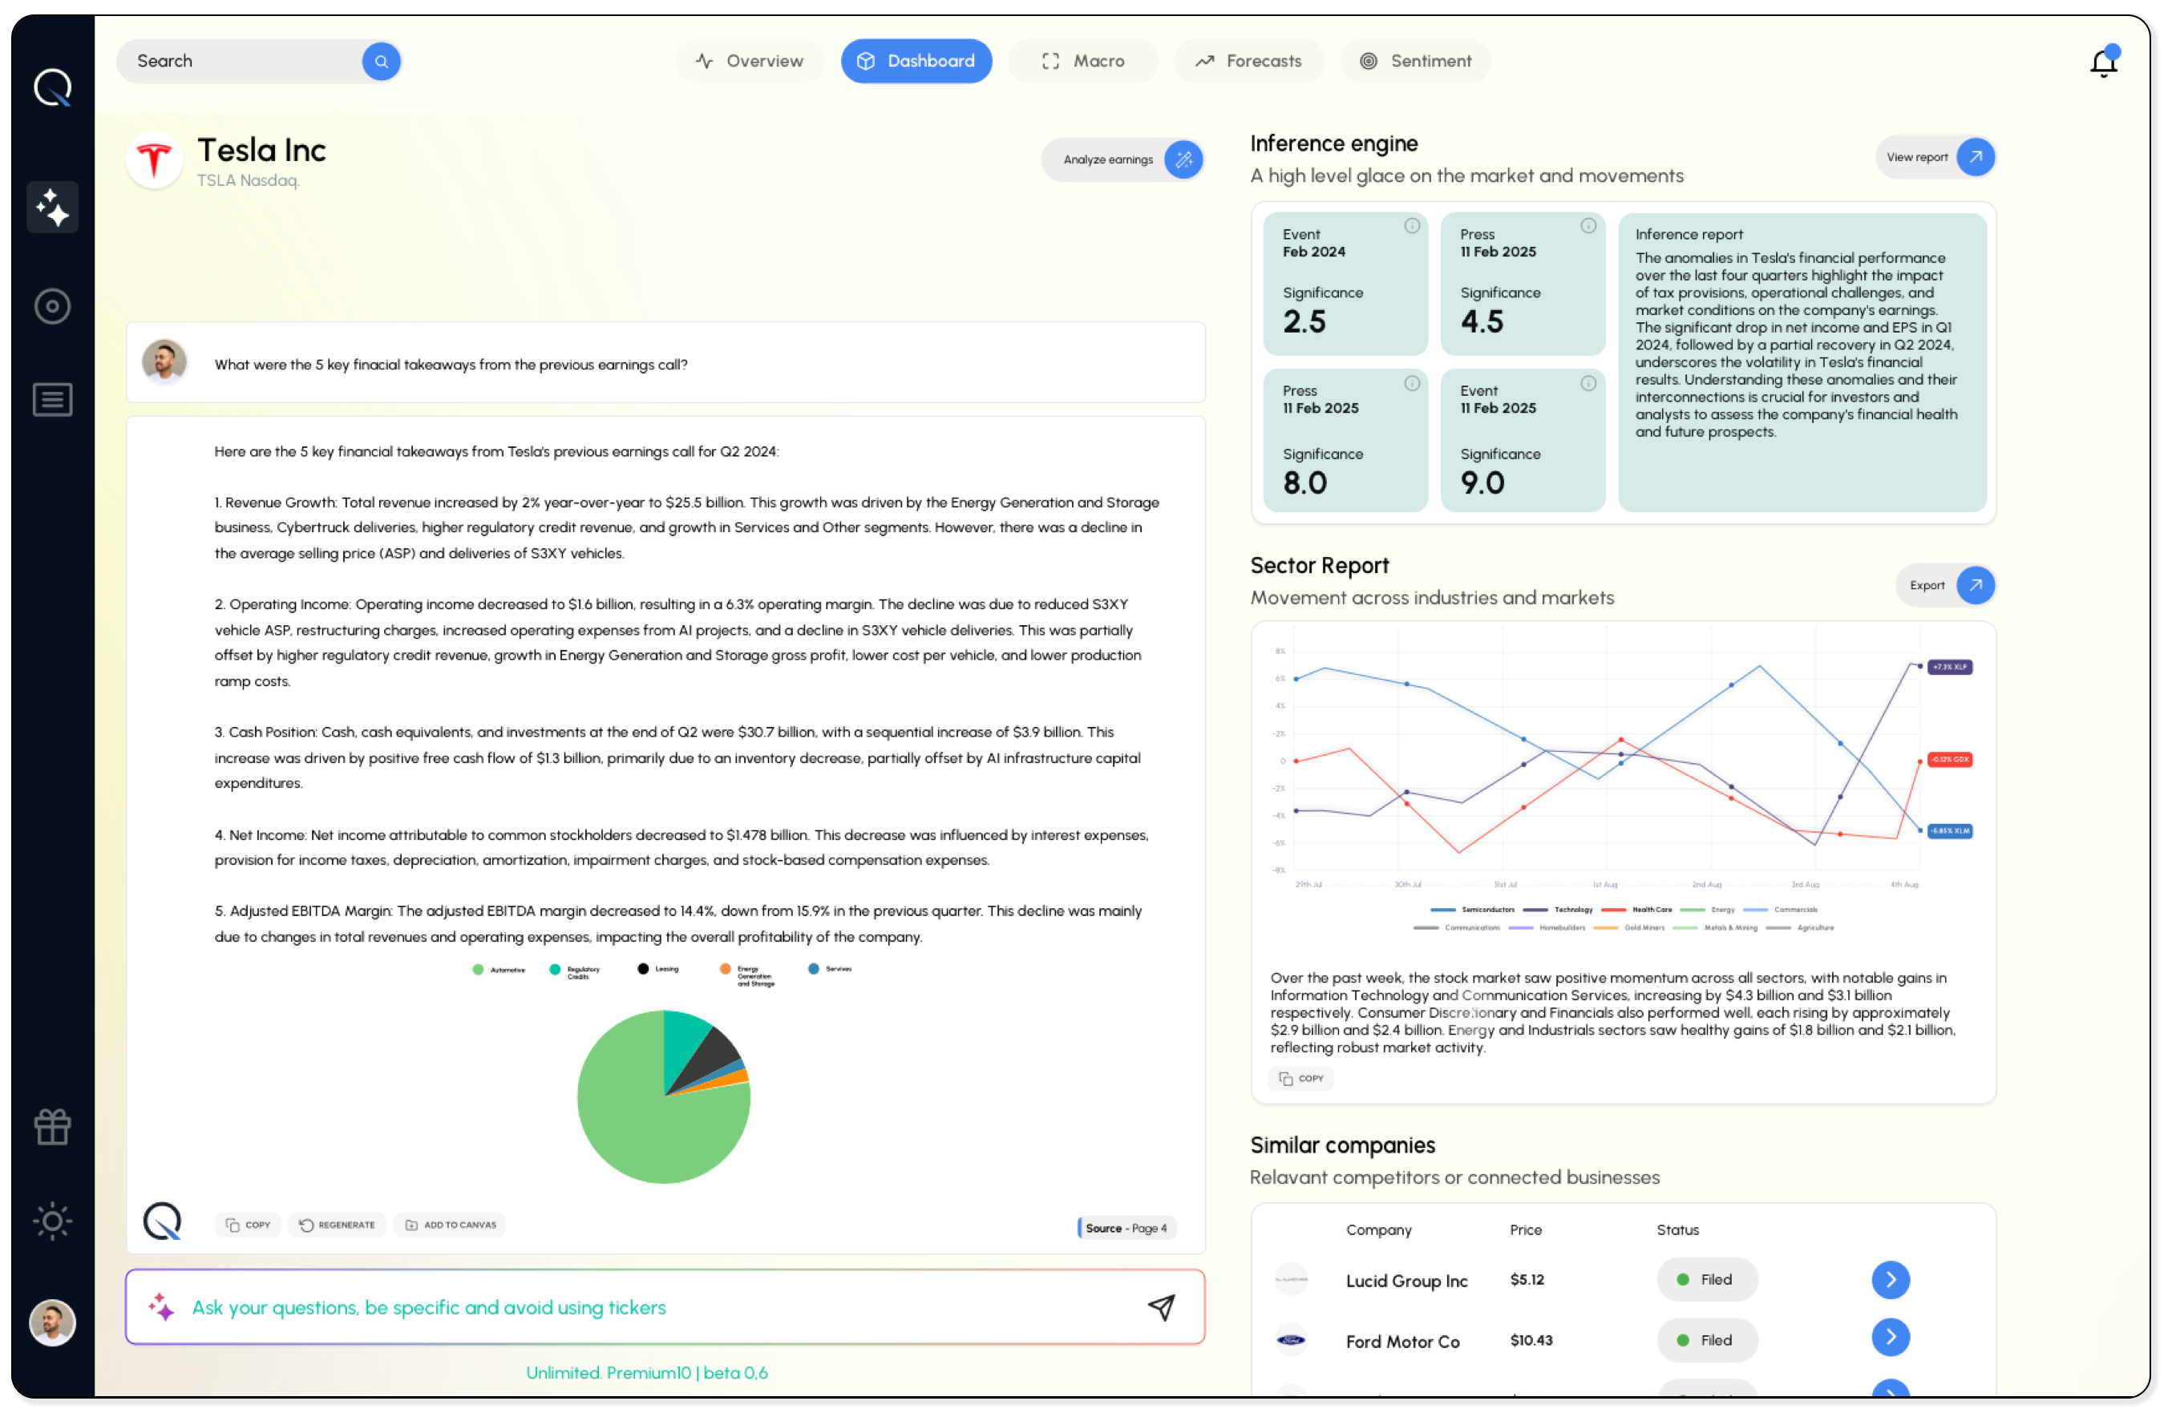This screenshot has height=1413, width=2176.
Task: Open Ford Motor Co details arrow
Action: (x=1892, y=1338)
